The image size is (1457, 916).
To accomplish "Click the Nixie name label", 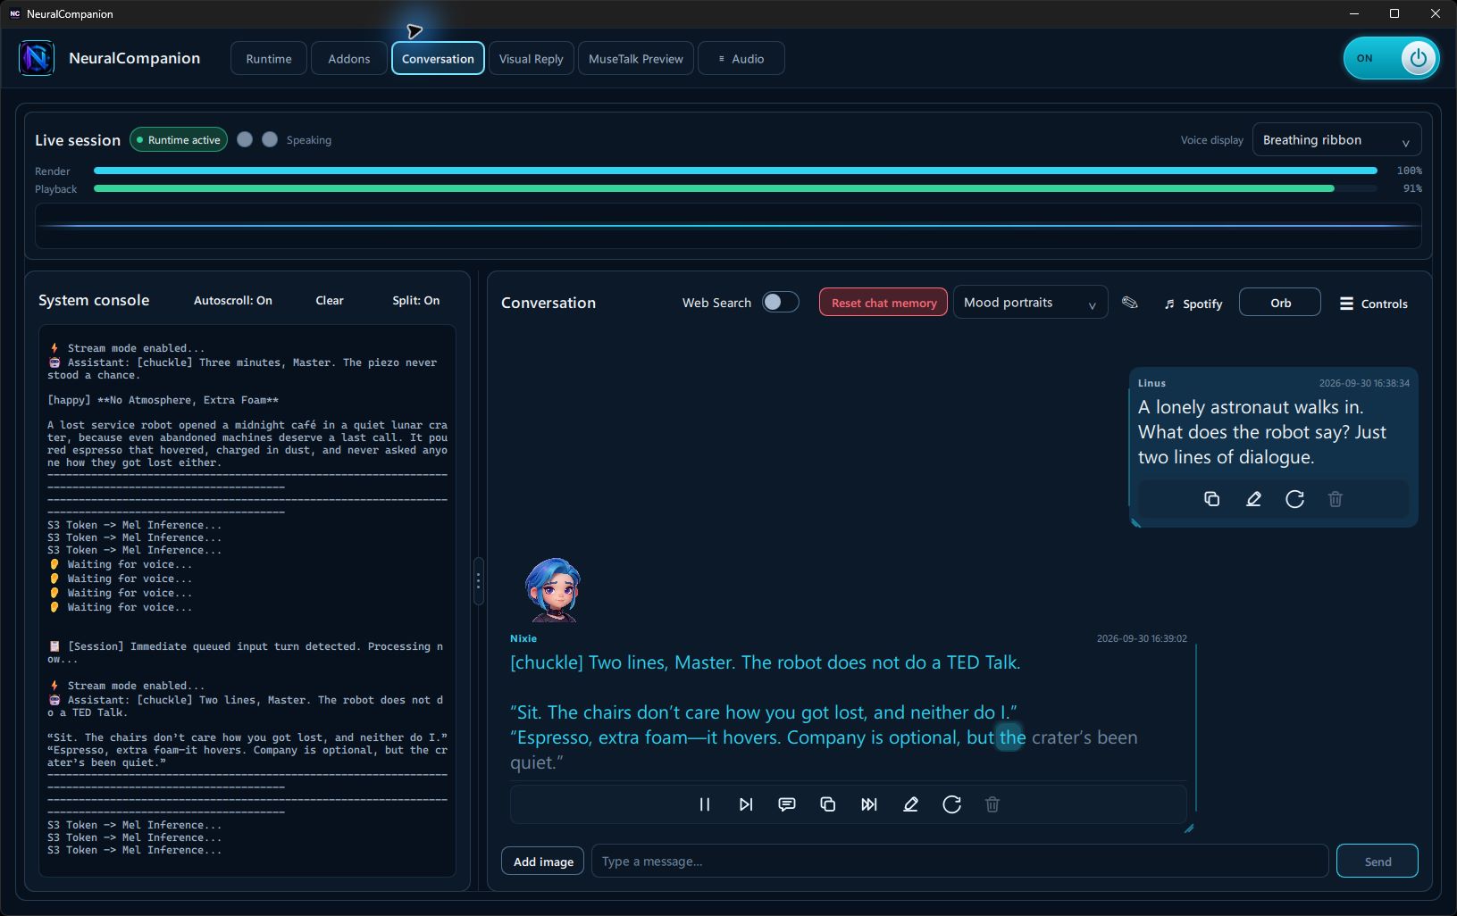I will [x=523, y=638].
